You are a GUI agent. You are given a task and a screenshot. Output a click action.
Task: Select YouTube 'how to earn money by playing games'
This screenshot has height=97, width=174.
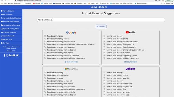[122, 56]
